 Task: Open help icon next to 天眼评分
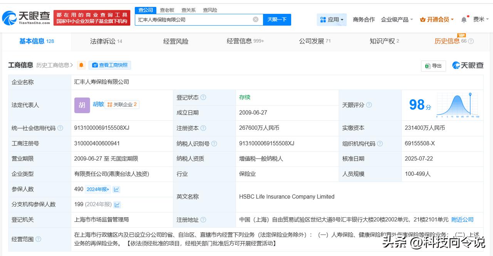(x=369, y=105)
